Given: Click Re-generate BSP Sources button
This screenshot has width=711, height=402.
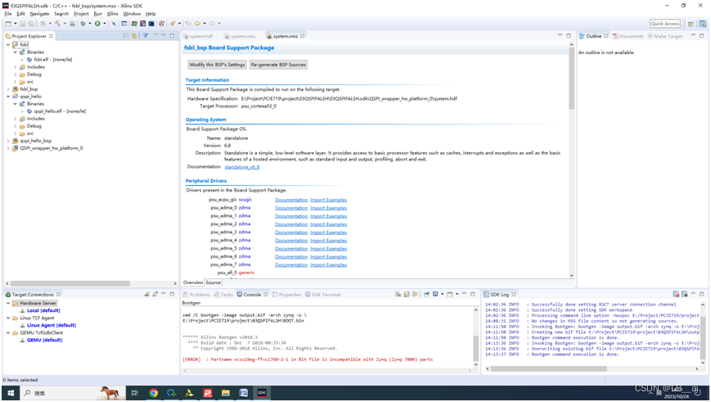Looking at the screenshot, I should click(x=278, y=65).
